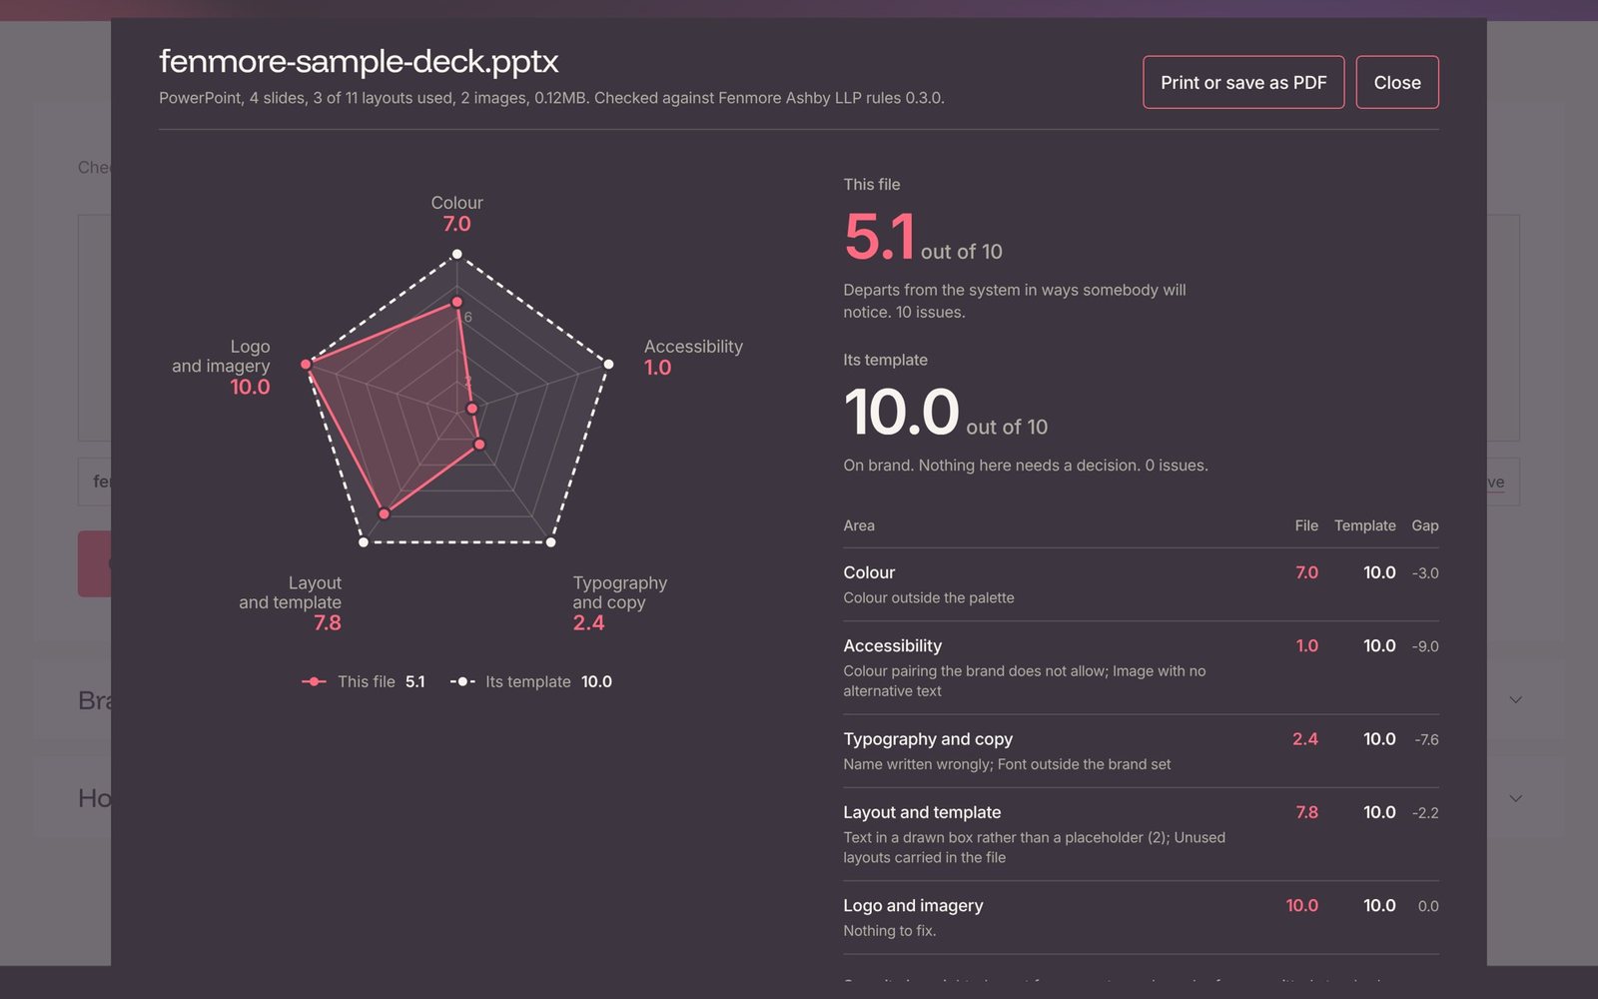This screenshot has height=999, width=1598.
Task: Click Accessibility axis label on radar chart
Action: 693,347
